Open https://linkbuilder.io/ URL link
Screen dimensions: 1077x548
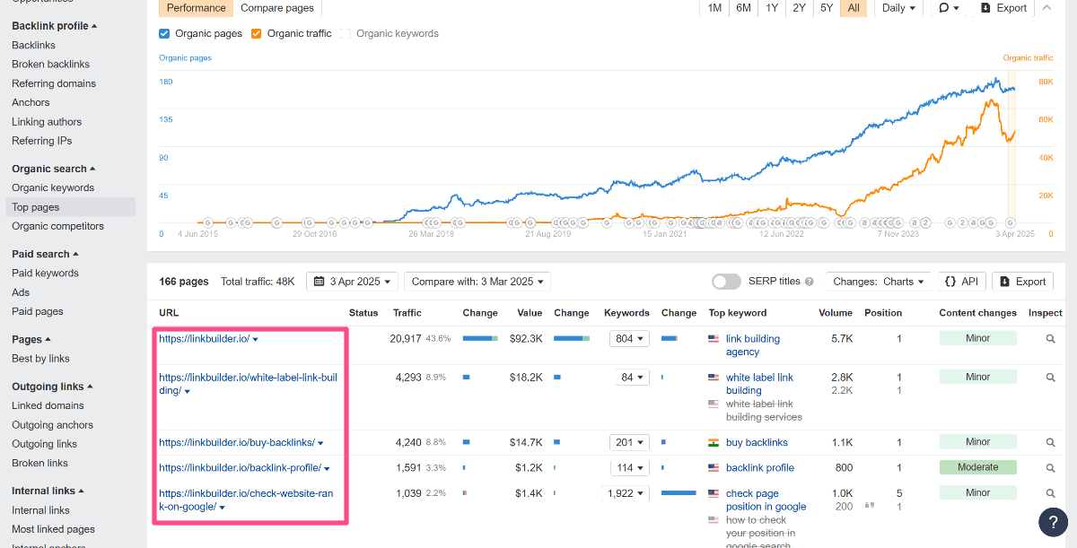coord(204,339)
